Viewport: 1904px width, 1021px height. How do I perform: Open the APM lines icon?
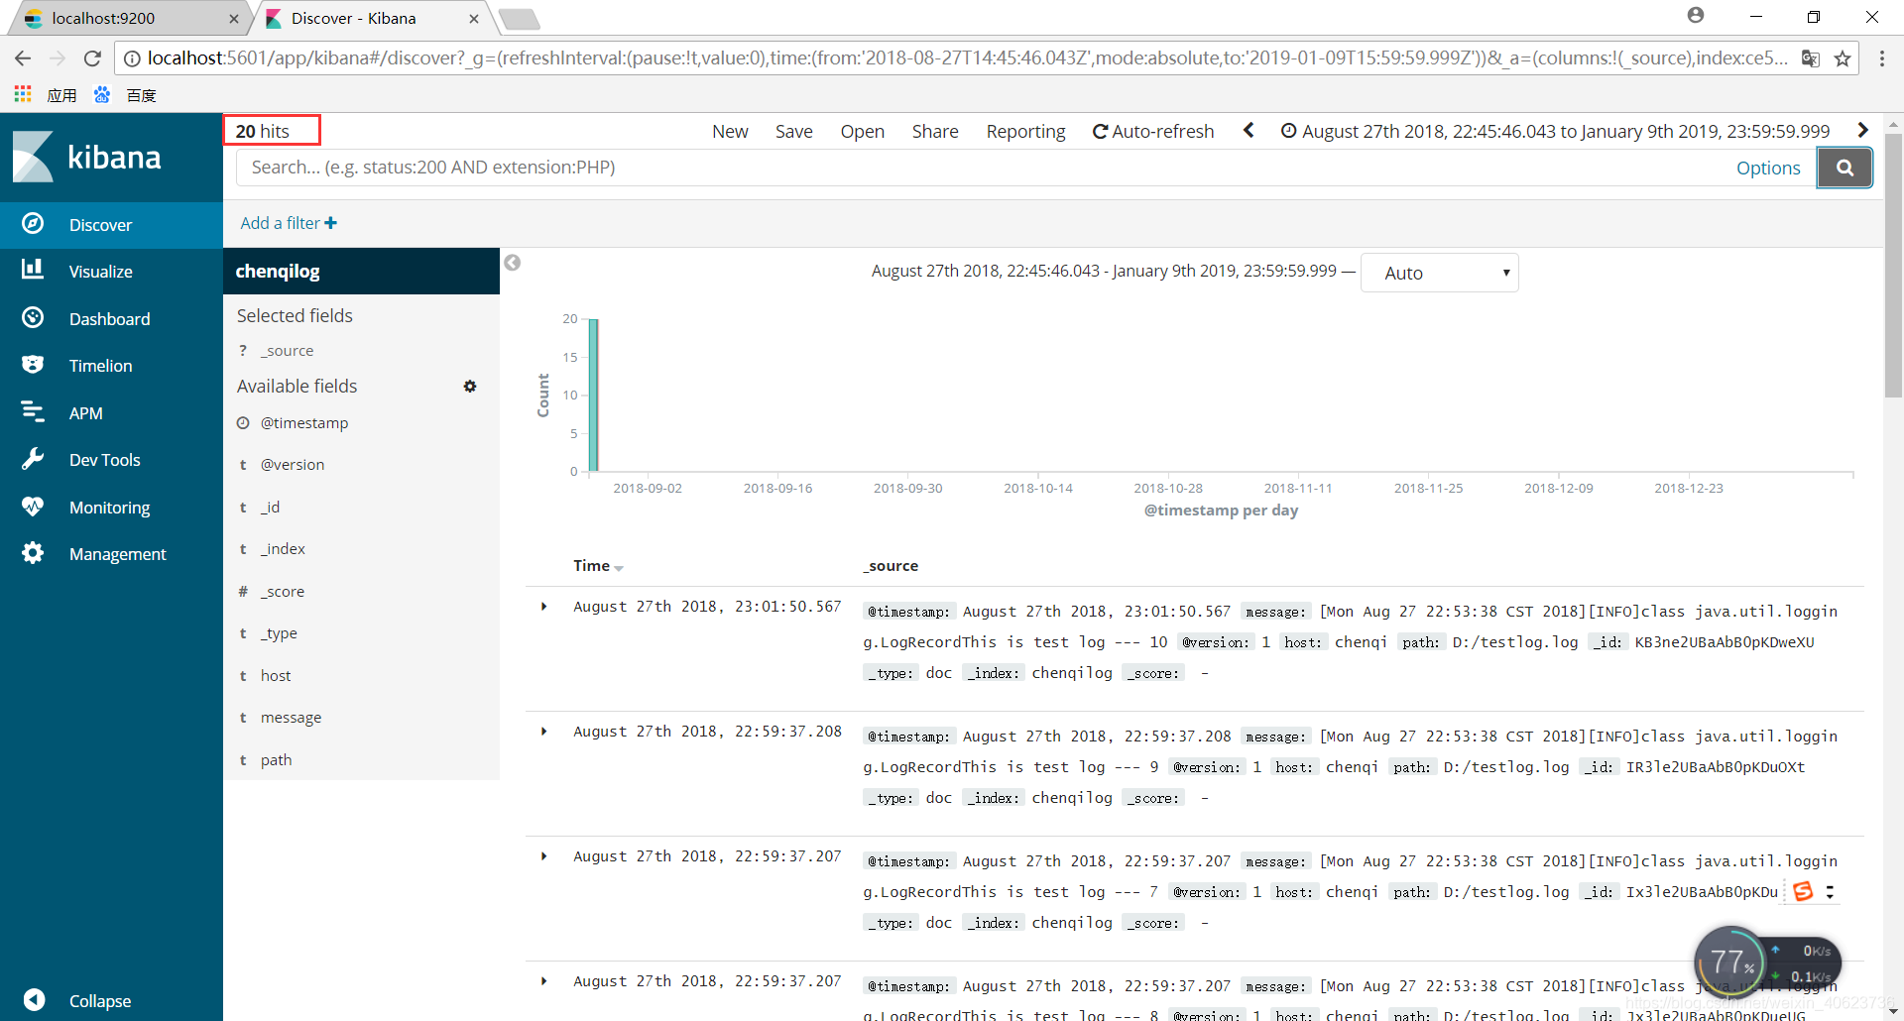pyautogui.click(x=33, y=411)
